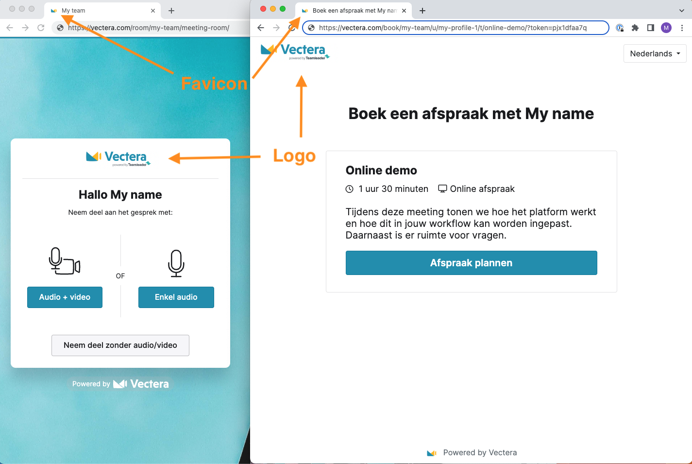Join via Neem deel zonder audio/video
The width and height of the screenshot is (692, 464).
(120, 345)
